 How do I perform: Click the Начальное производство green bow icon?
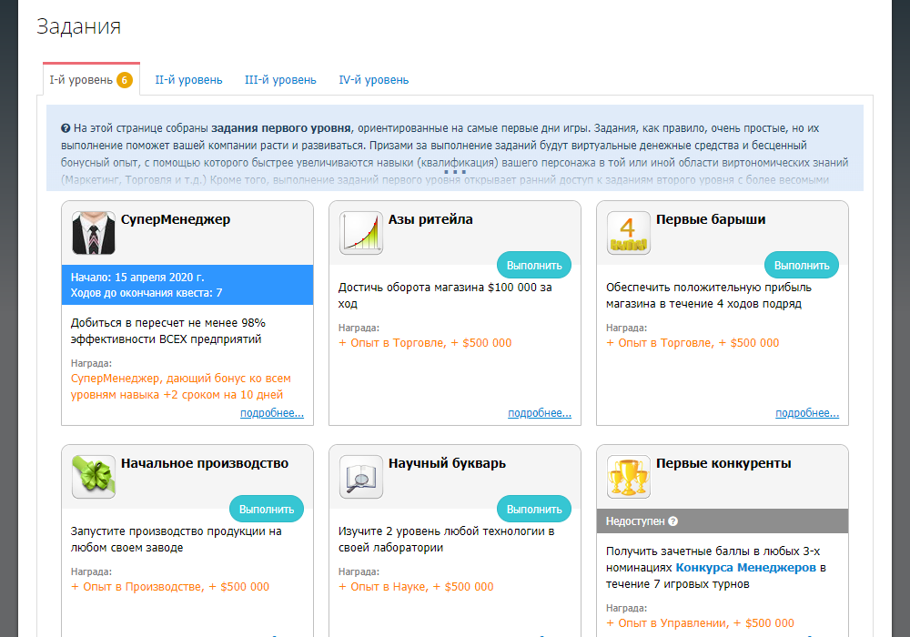(x=94, y=477)
